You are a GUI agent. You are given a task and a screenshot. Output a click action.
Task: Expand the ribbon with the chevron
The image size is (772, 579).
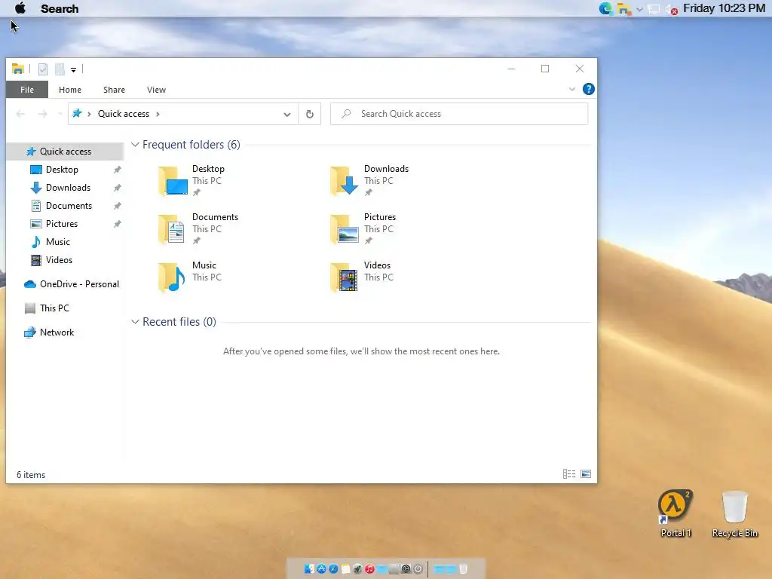pos(571,89)
